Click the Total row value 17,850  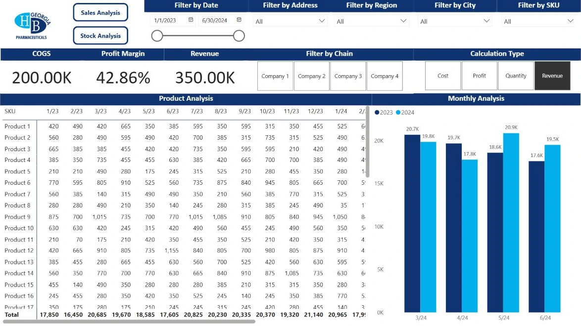pyautogui.click(x=49, y=315)
